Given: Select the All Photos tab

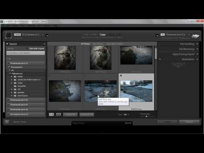Looking at the screenshot, I should [x=85, y=44].
